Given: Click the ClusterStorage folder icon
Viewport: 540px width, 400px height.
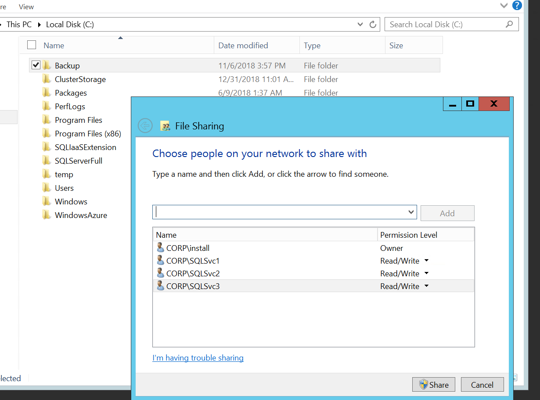Looking at the screenshot, I should point(47,79).
